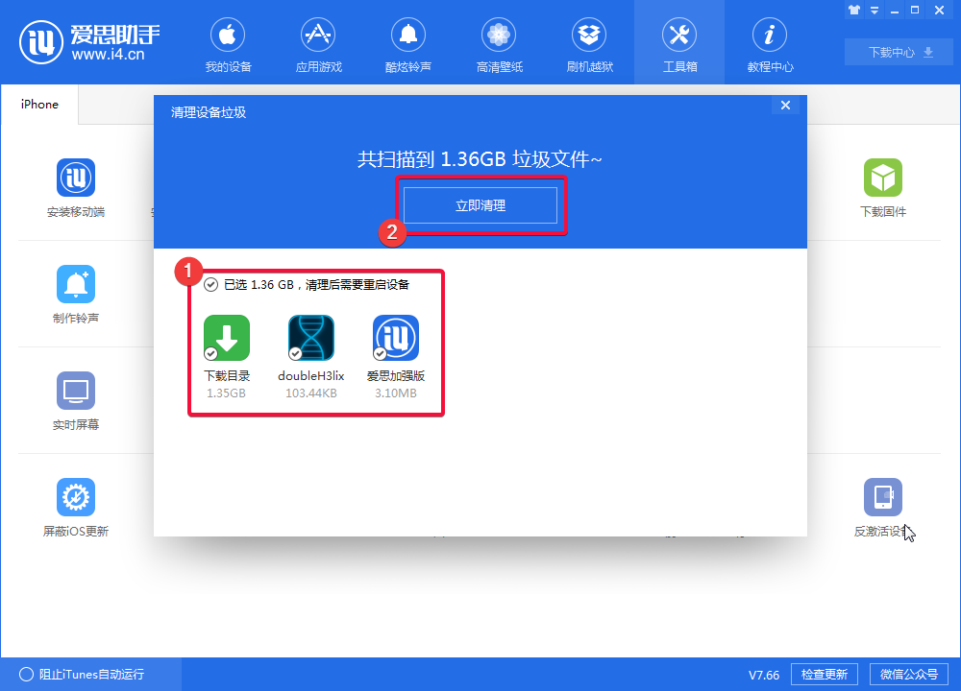Browse 高清壁纸 wallpapers

tap(498, 43)
